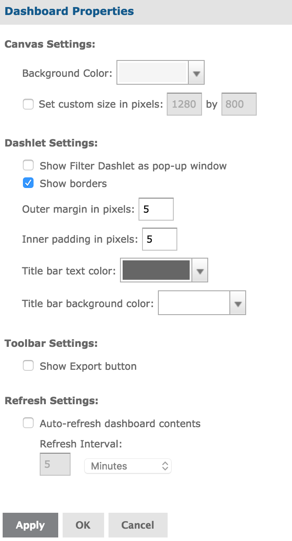
Task: Click the custom height field showing 800
Action: click(239, 104)
